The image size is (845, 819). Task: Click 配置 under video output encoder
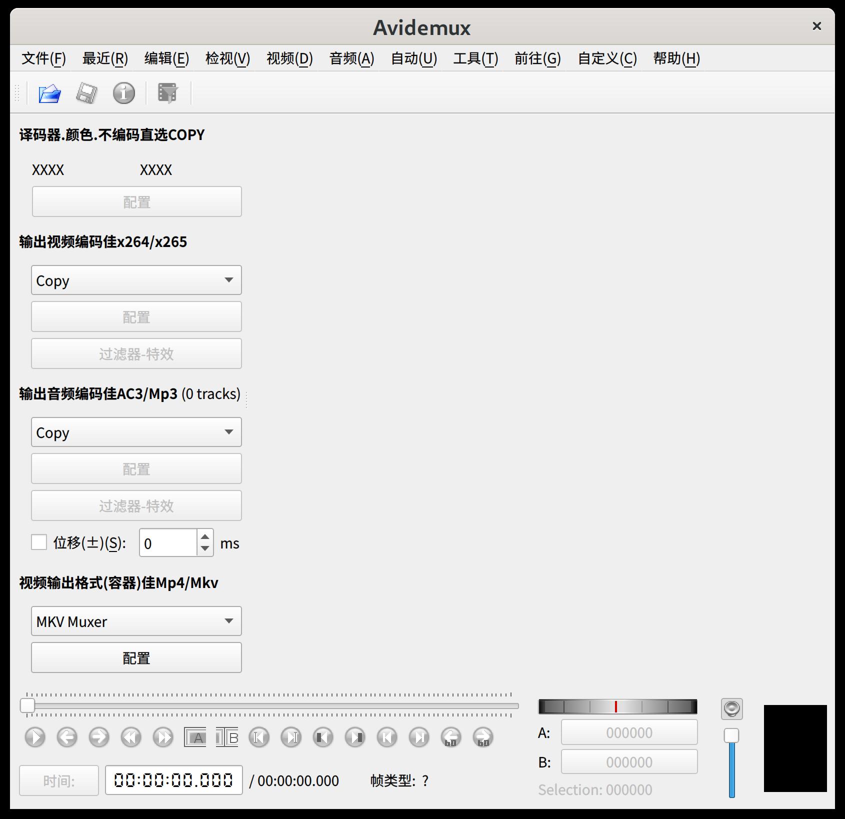click(x=136, y=317)
